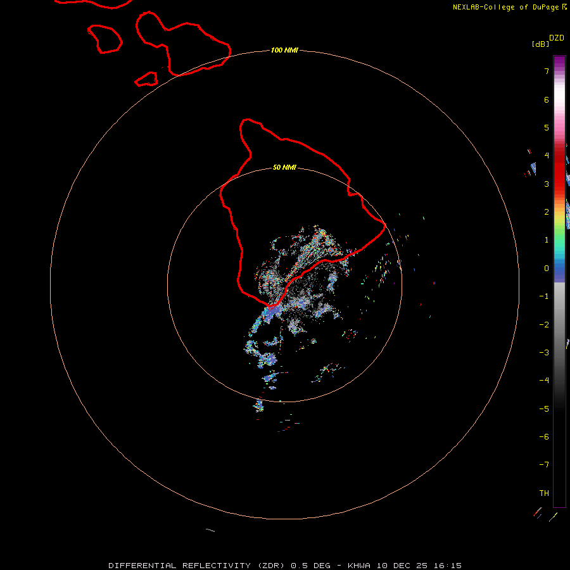The height and width of the screenshot is (570, 570).
Task: Click the -6 value on the scale
Action: (x=544, y=437)
